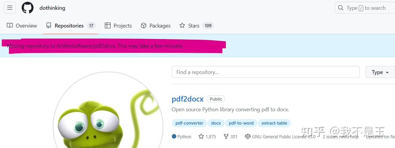Open the Stars tab
Viewport: 395px width, 148px height.
click(196, 26)
